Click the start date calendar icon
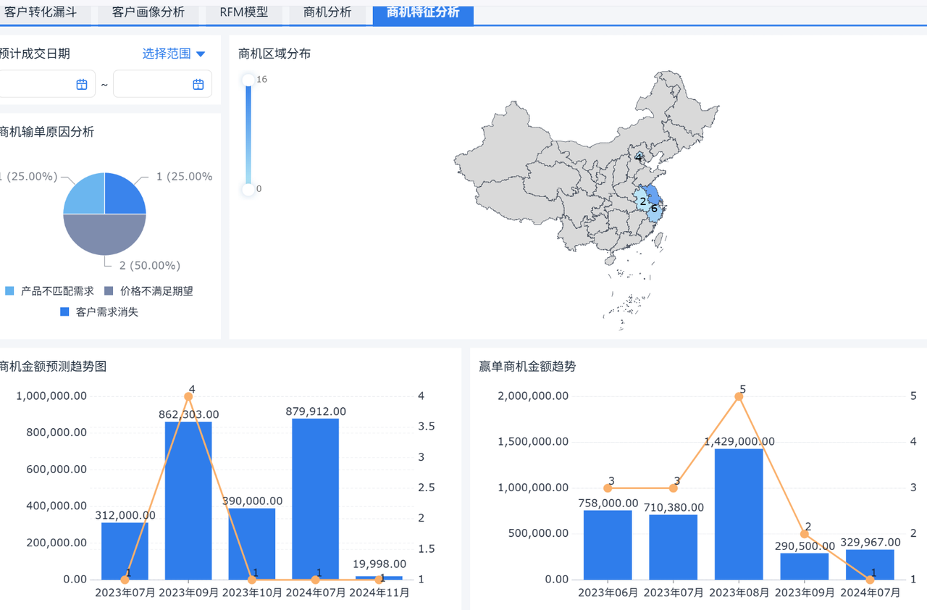The height and width of the screenshot is (610, 927). point(82,85)
